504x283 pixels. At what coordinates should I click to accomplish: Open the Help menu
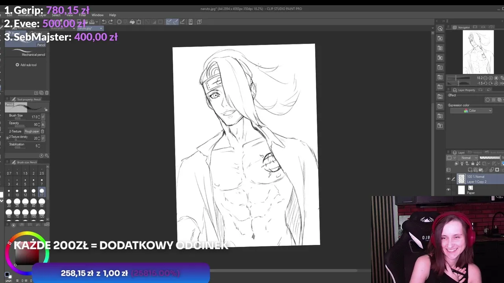(x=112, y=15)
